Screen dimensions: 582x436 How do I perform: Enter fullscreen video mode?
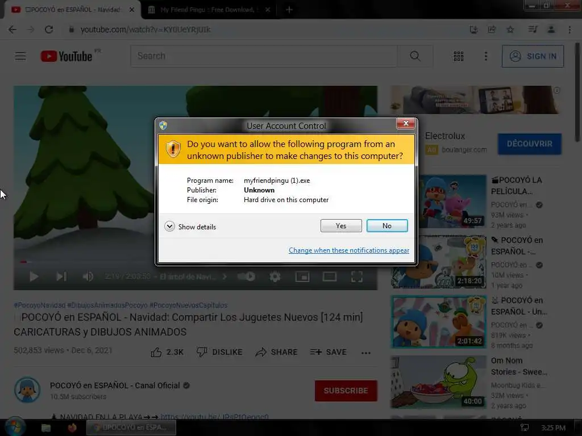coord(357,276)
